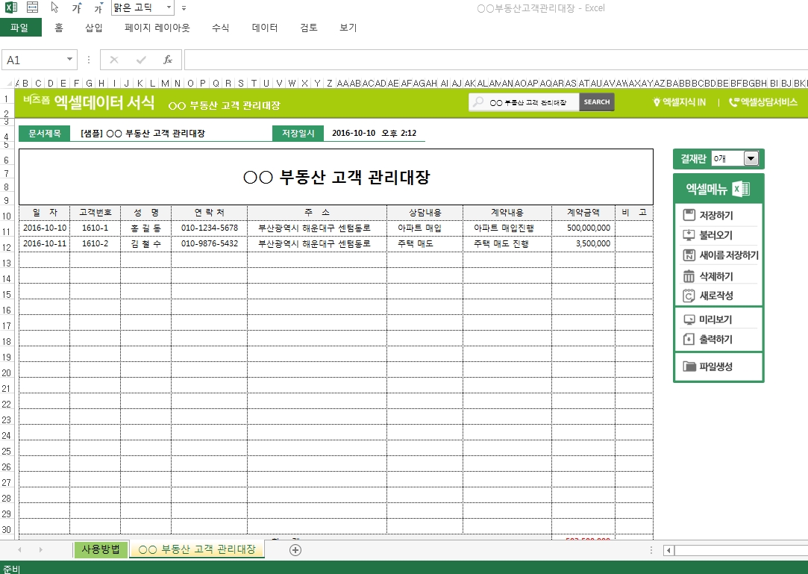808x574 pixels.
Task: Click 미리보기 in the Excel menu
Action: 717,319
